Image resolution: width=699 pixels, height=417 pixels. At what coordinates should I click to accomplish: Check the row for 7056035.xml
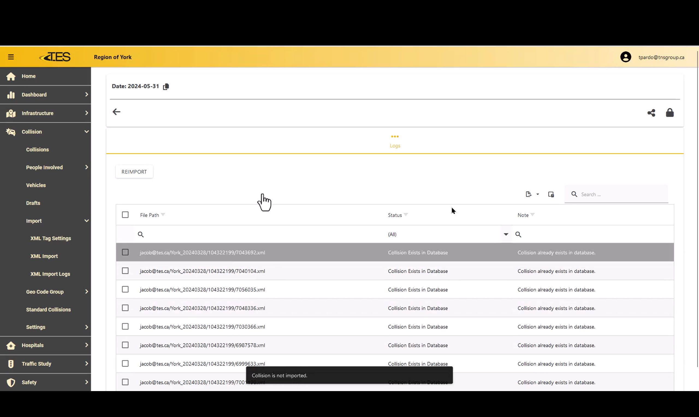click(125, 290)
